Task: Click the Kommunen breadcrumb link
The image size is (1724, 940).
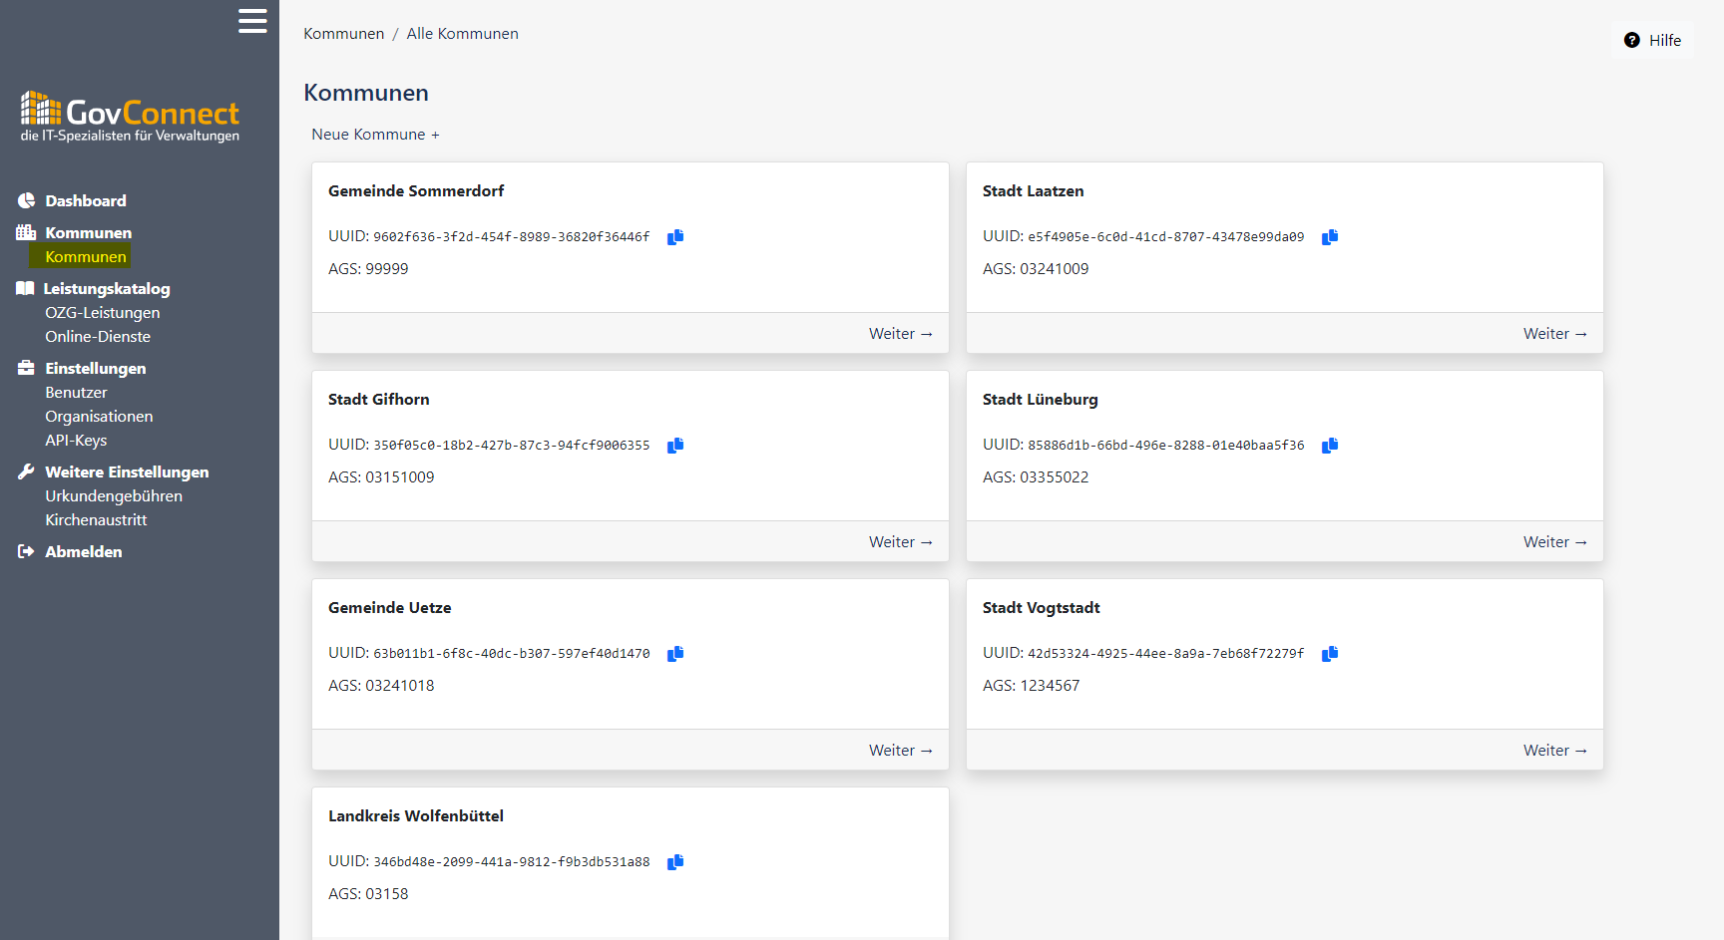Action: pyautogui.click(x=343, y=33)
